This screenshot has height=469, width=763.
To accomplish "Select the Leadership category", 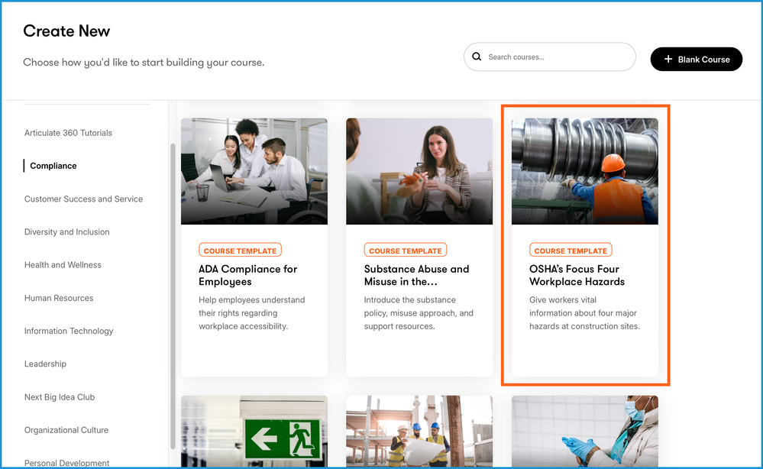I will (x=45, y=364).
